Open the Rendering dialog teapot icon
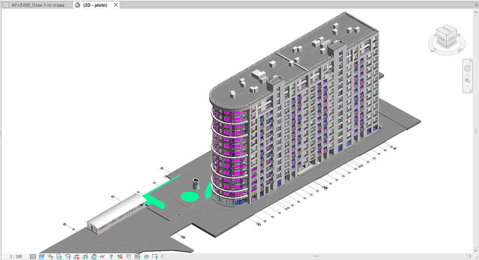This screenshot has height=260, width=479. (x=68, y=257)
